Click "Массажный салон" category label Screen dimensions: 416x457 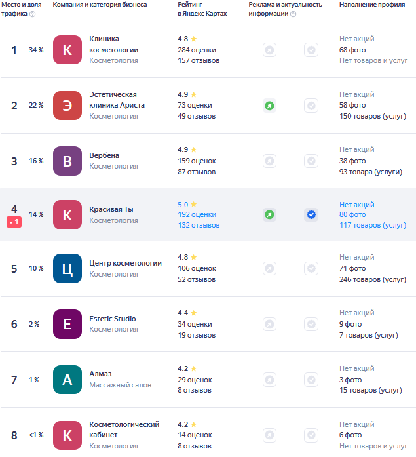click(x=121, y=385)
